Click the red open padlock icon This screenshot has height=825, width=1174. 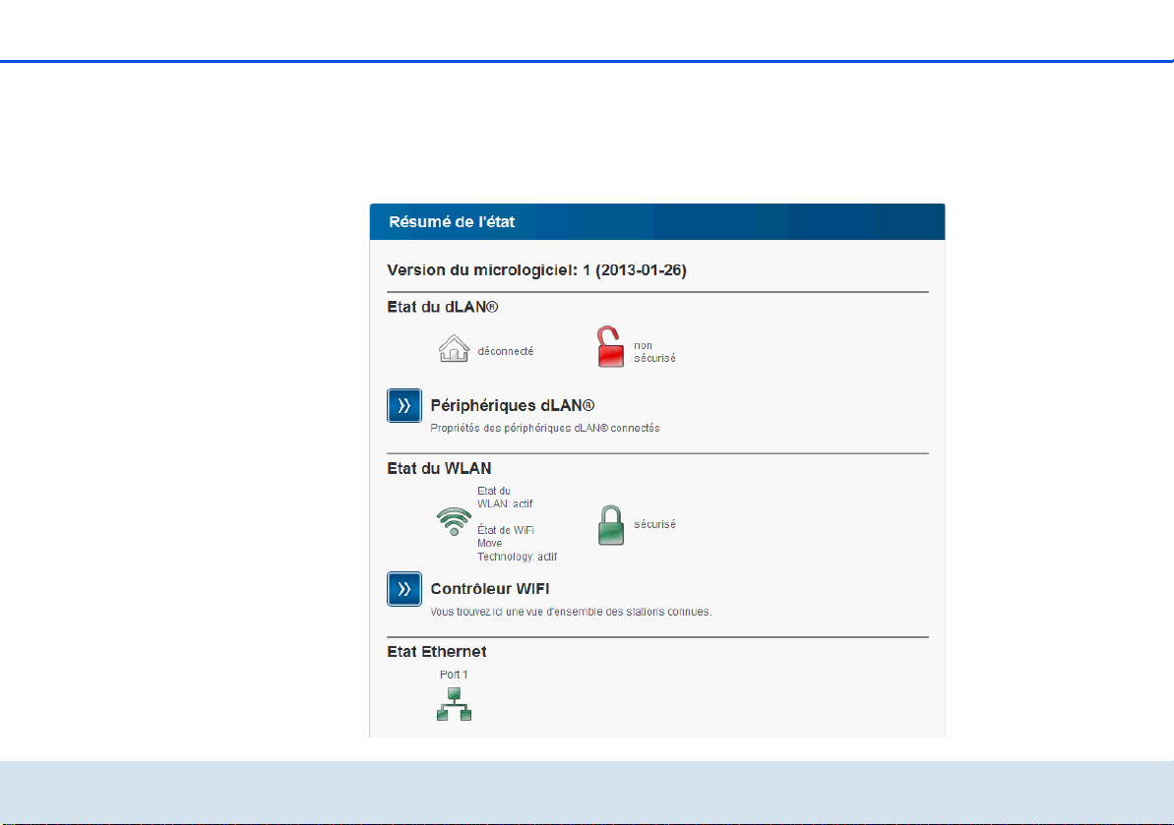tap(610, 346)
